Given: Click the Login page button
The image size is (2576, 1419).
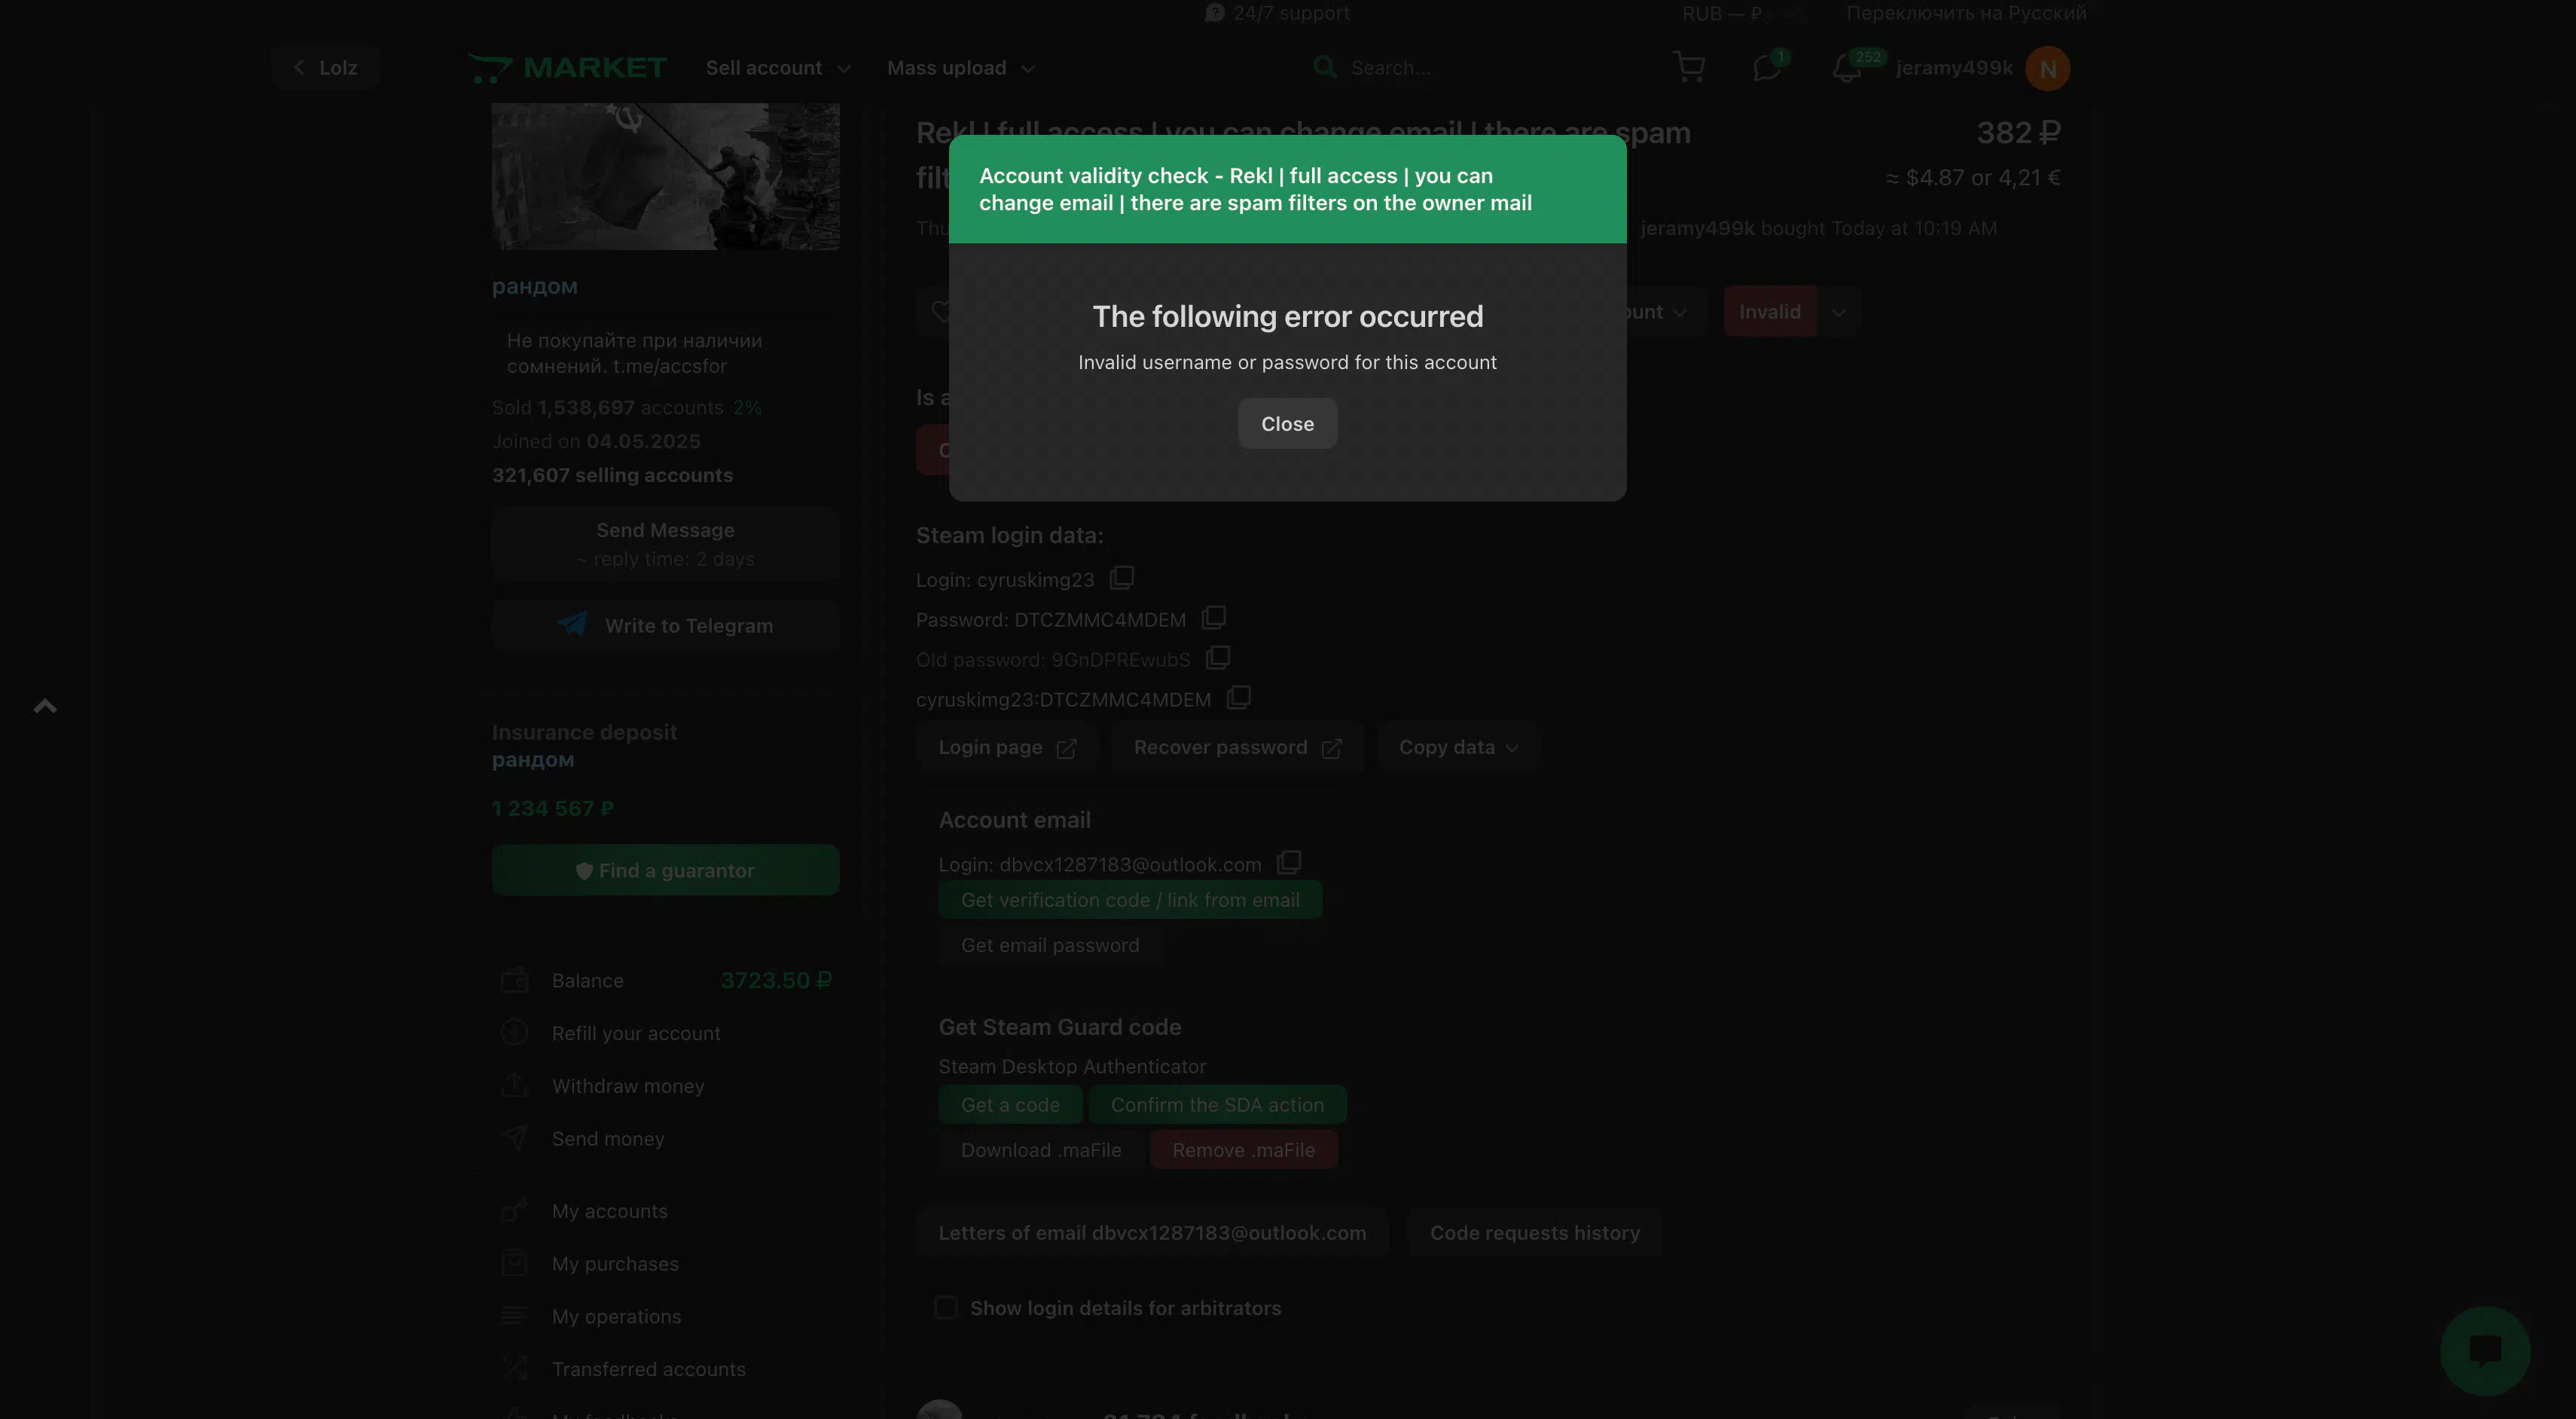Looking at the screenshot, I should [x=1007, y=747].
